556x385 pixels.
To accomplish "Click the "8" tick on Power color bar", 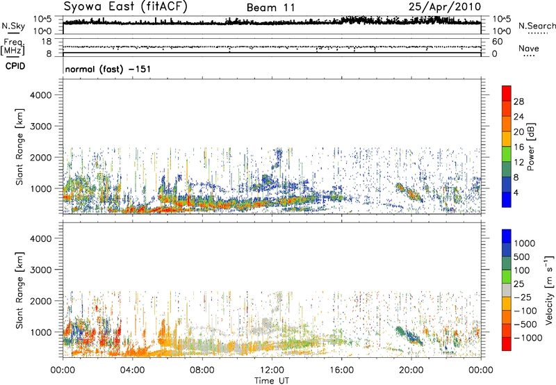I will click(516, 177).
